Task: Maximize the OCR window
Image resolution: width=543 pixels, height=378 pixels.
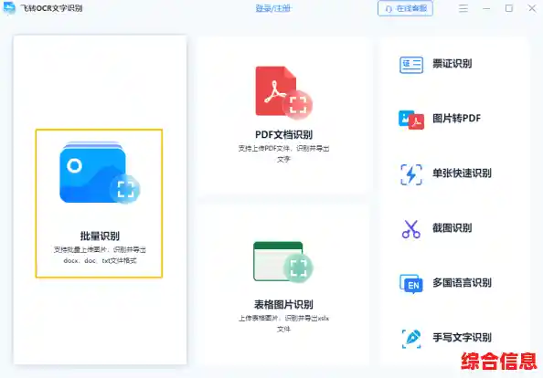Action: (x=508, y=8)
